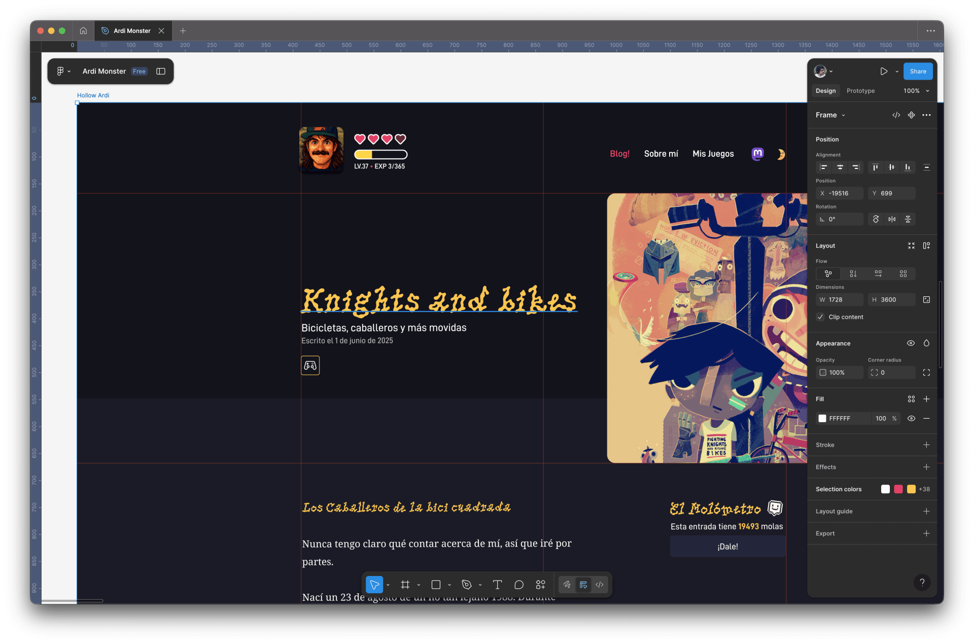Screen dimensions: 974x644
Task: Flip the frame horizontally
Action: point(892,219)
